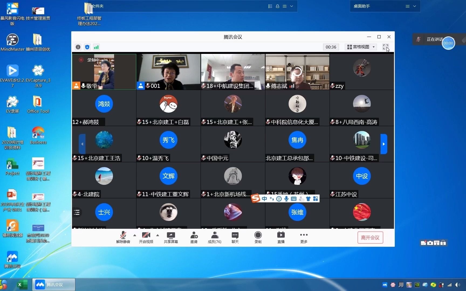This screenshot has width=466, height=291.
Task: Open the members list 成员(76)
Action: click(x=215, y=237)
